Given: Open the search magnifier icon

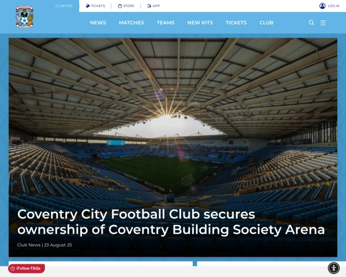Looking at the screenshot, I should pyautogui.click(x=311, y=23).
